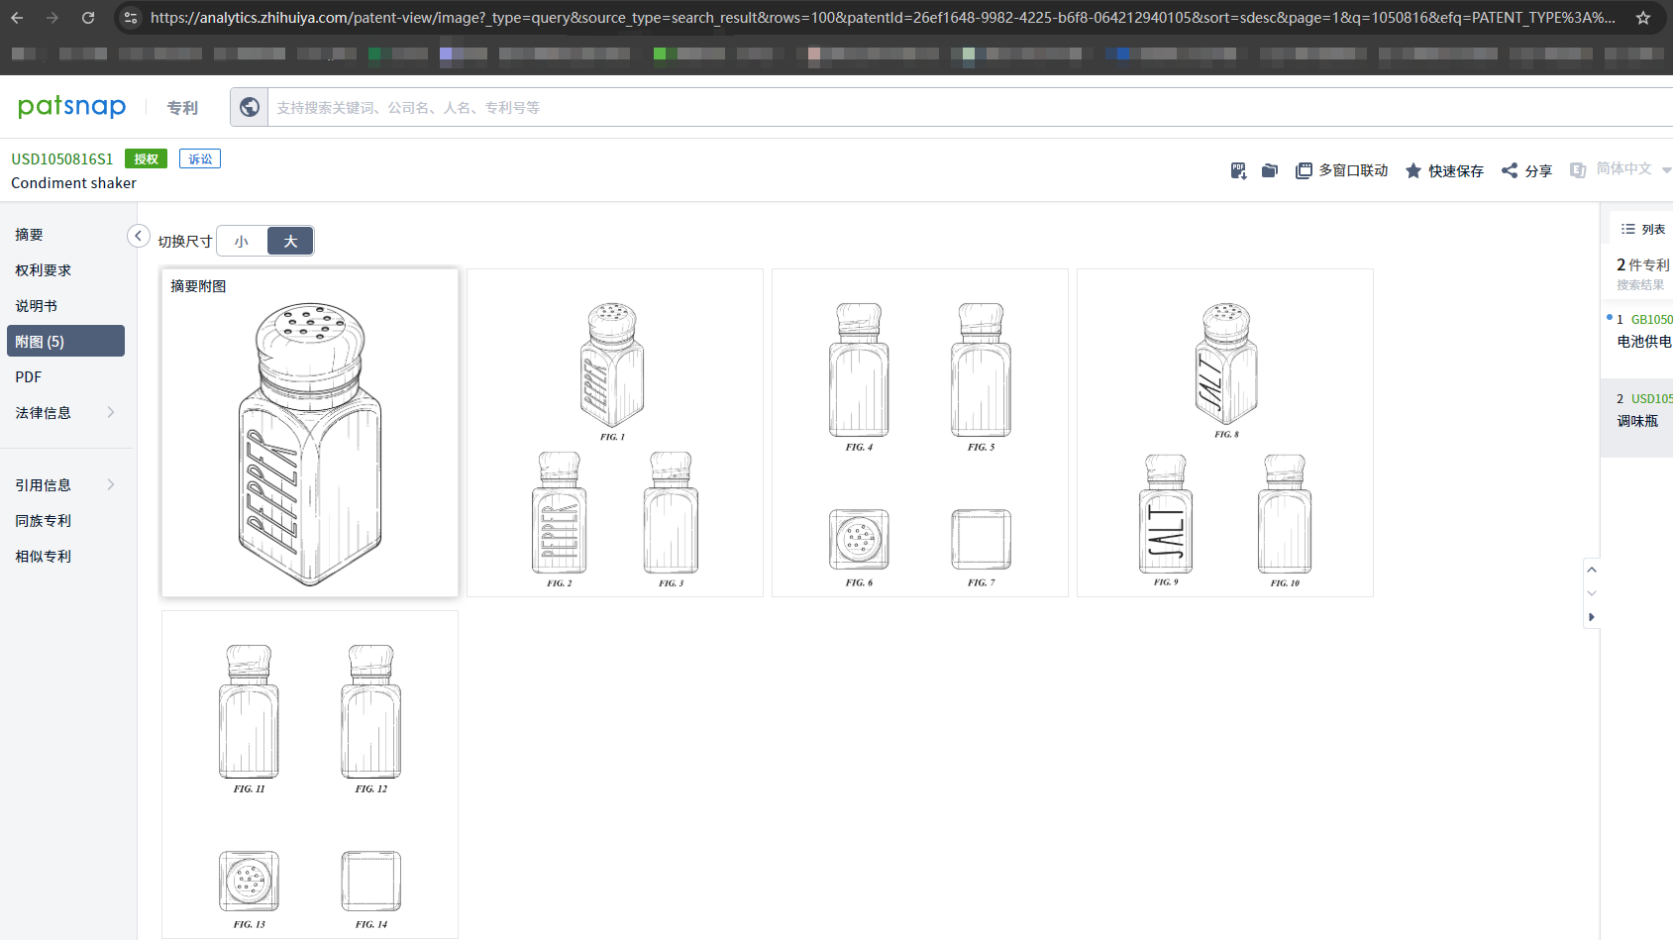
Task: Toggle the 列表 list view
Action: [1643, 229]
